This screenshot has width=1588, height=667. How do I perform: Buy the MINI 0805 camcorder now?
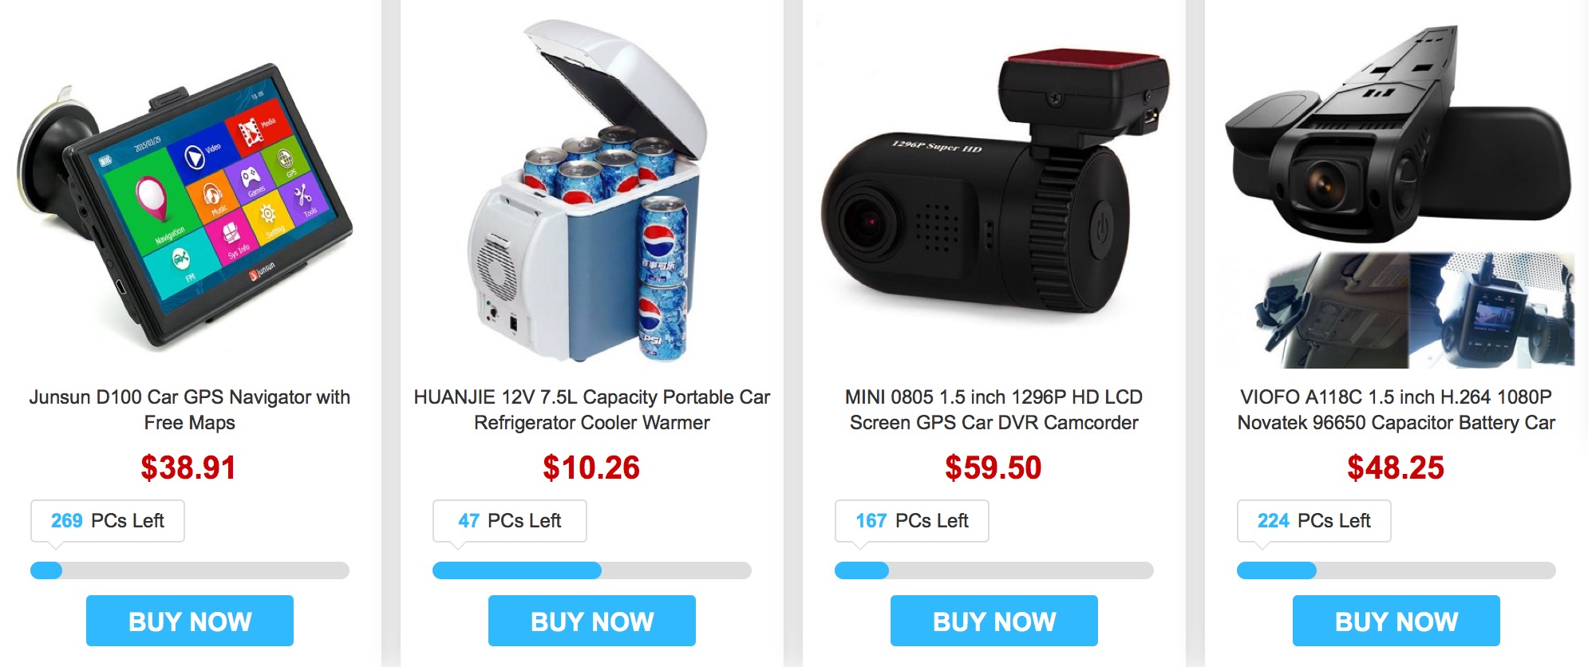click(994, 621)
